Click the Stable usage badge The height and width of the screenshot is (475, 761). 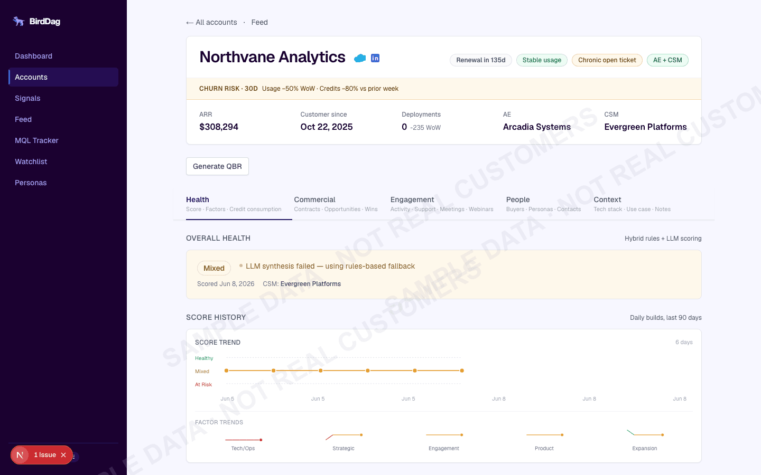(x=542, y=60)
